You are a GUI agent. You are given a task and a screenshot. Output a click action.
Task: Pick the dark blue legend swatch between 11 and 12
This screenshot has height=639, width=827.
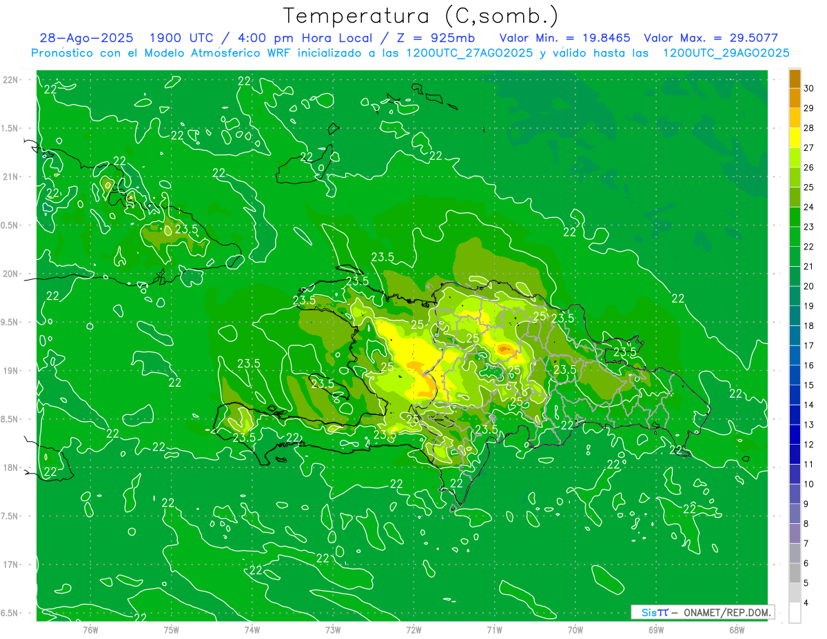(x=795, y=454)
